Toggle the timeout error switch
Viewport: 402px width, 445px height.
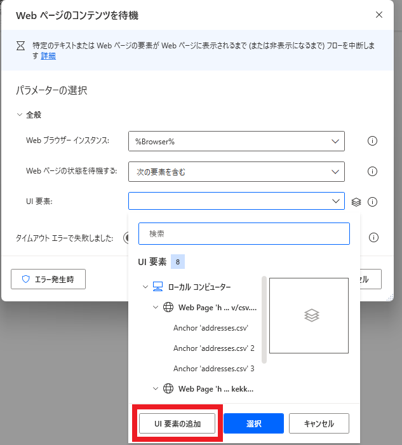127,238
